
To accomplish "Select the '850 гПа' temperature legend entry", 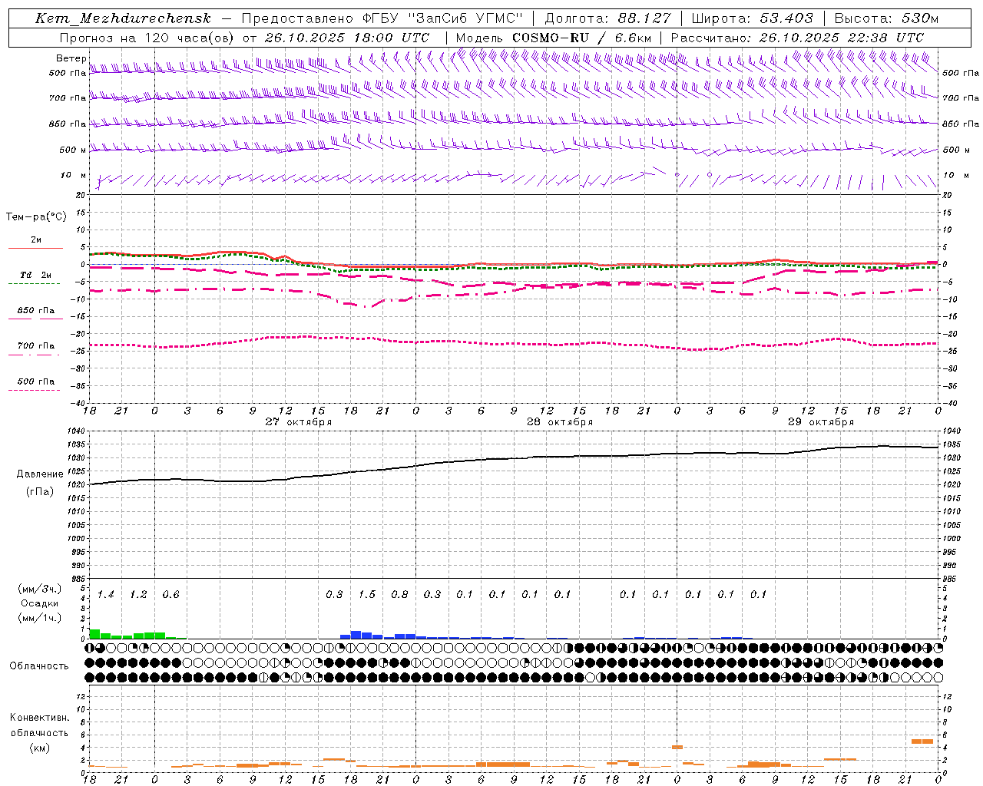I will click(x=36, y=311).
